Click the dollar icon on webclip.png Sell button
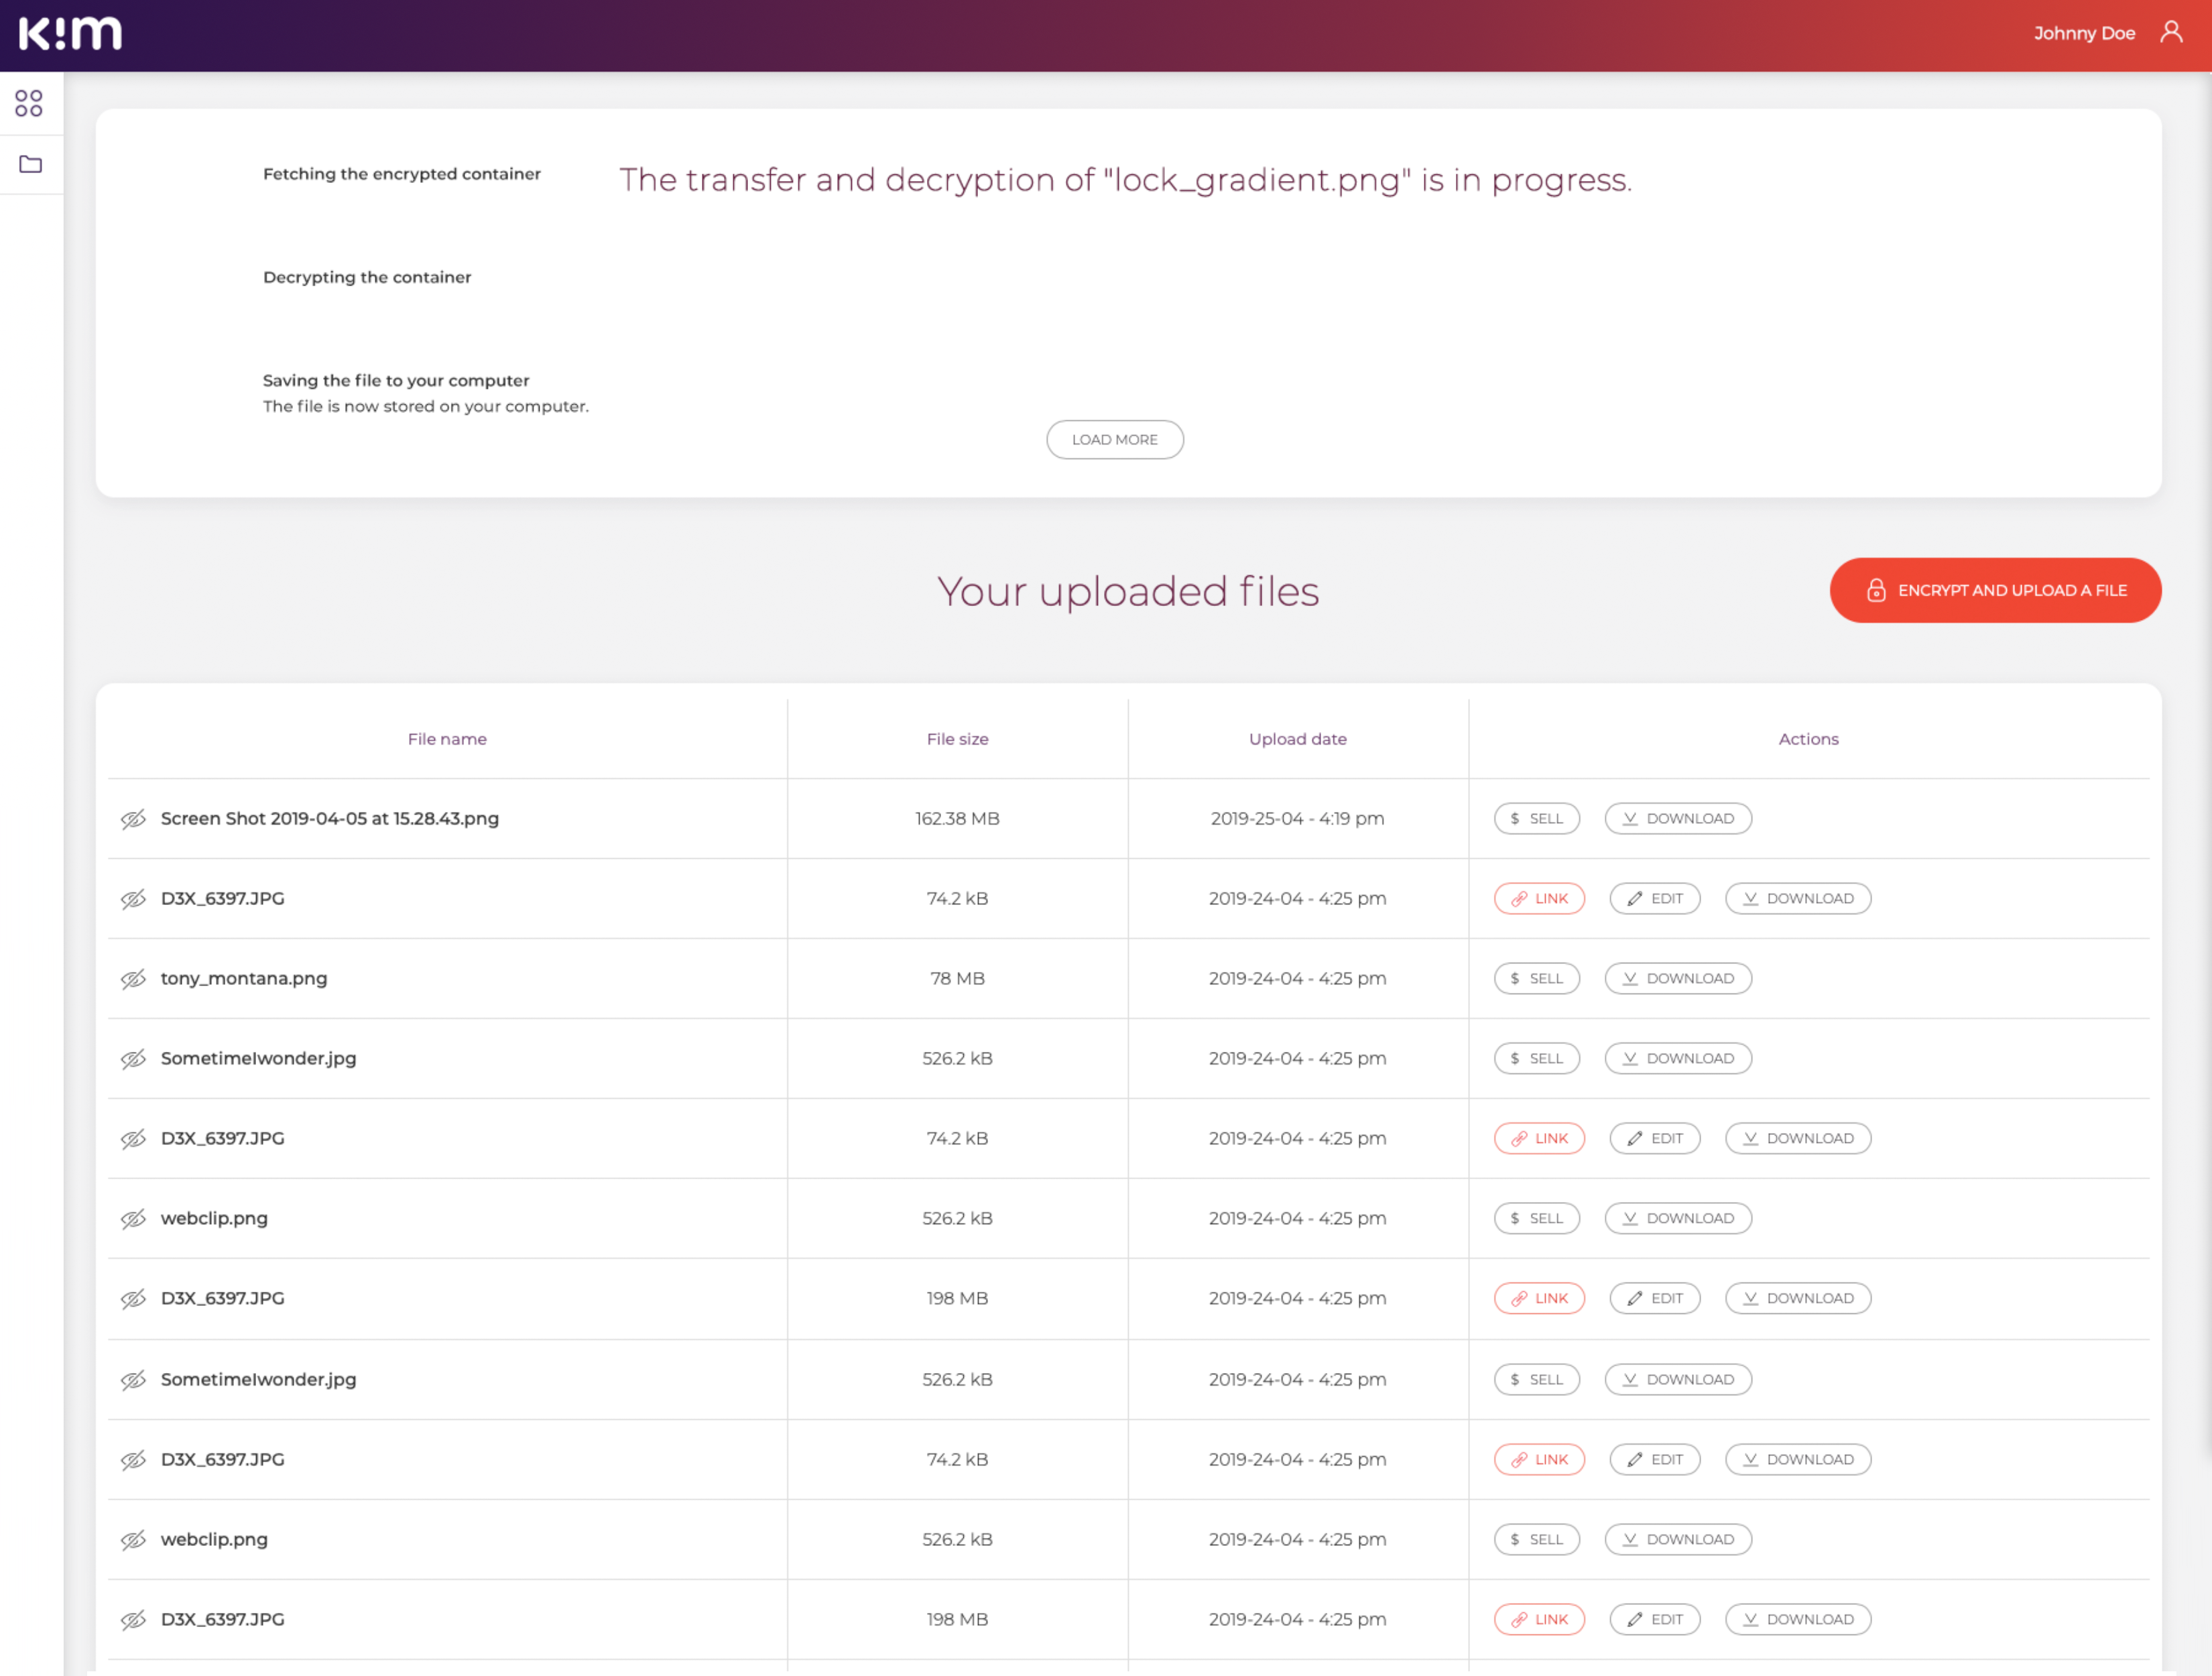This screenshot has width=2212, height=1676. pyautogui.click(x=1515, y=1218)
